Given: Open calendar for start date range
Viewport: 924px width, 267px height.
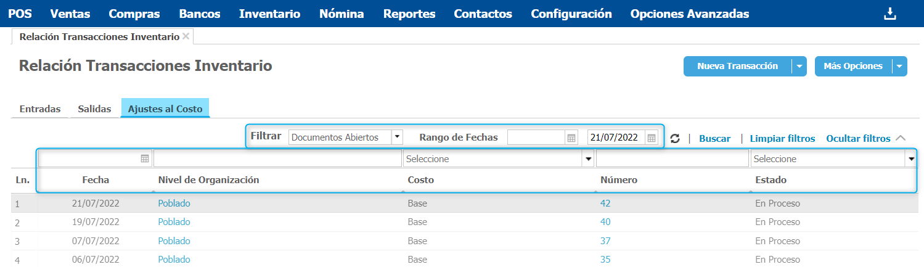Looking at the screenshot, I should pyautogui.click(x=571, y=138).
